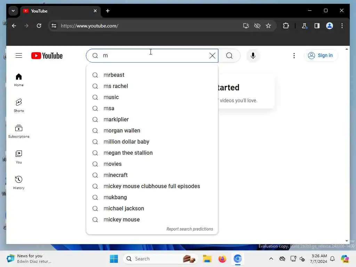Open Firefox from the taskbar
The image size is (356, 267).
pyautogui.click(x=222, y=259)
